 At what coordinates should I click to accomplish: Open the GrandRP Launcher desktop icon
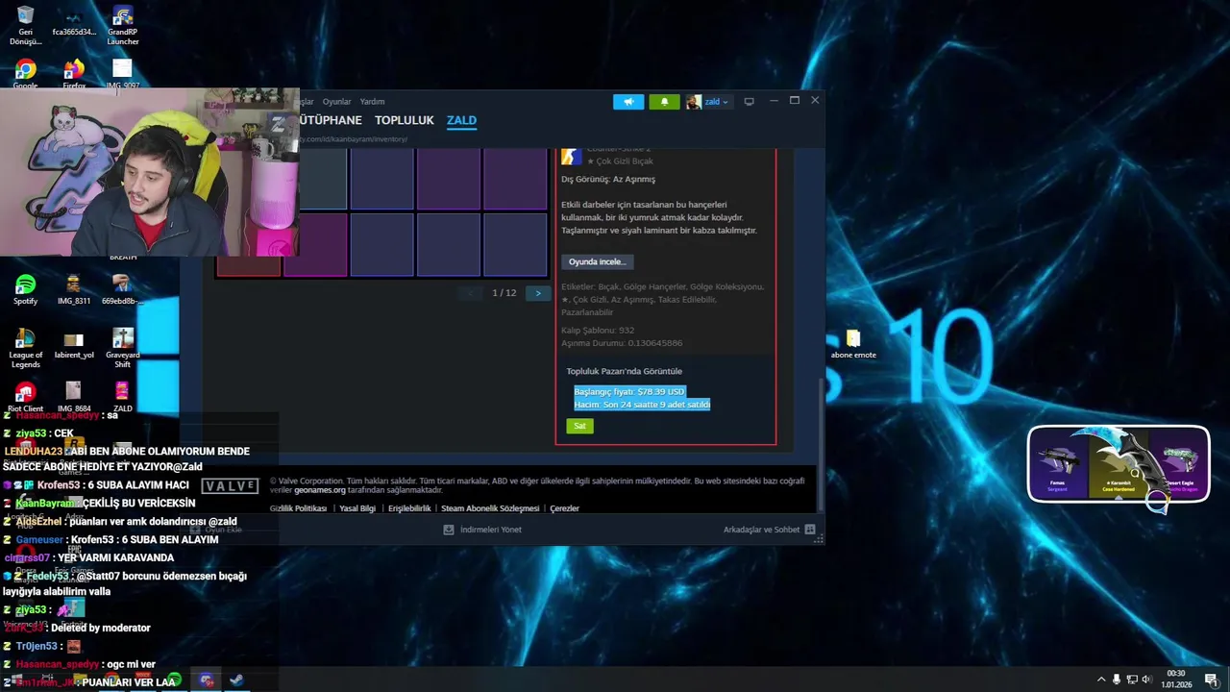[122, 26]
